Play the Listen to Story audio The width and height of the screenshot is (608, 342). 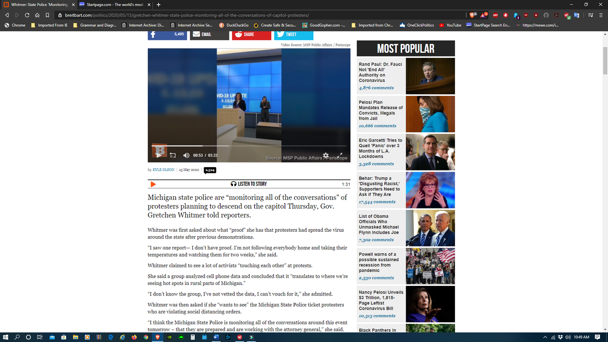(x=153, y=184)
